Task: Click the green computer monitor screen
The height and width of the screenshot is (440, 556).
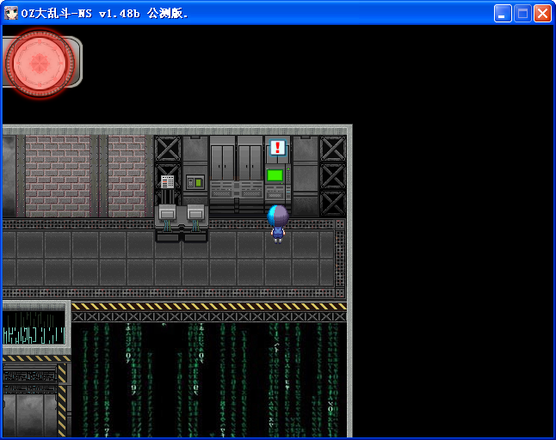Action: coord(275,175)
